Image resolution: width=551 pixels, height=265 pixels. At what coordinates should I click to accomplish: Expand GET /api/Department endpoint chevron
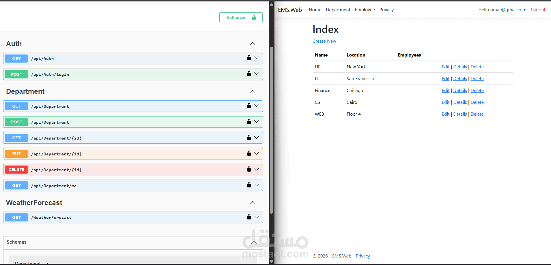click(257, 106)
